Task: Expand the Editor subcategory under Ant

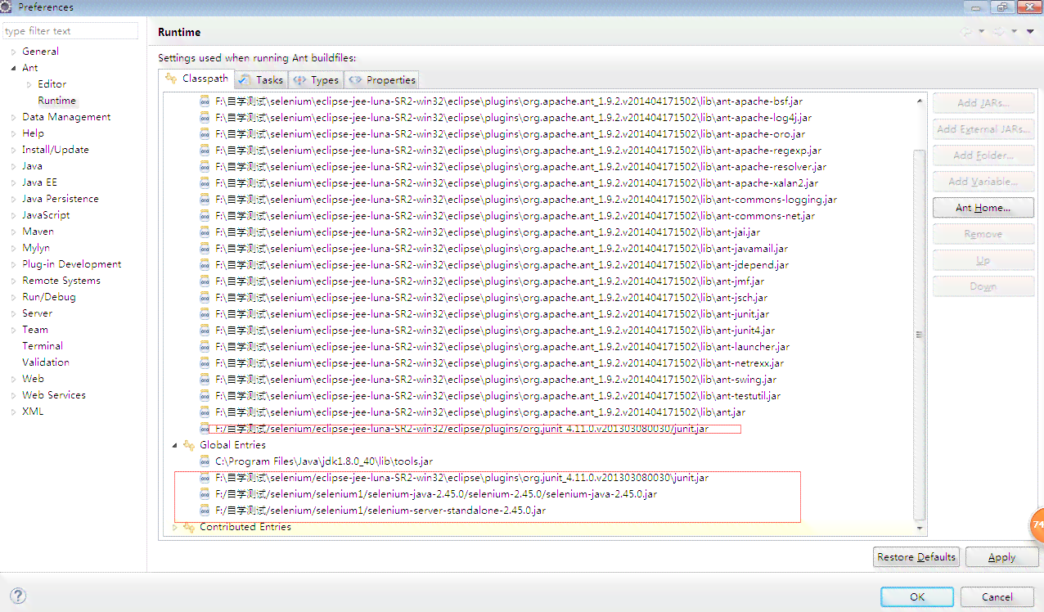Action: click(29, 84)
